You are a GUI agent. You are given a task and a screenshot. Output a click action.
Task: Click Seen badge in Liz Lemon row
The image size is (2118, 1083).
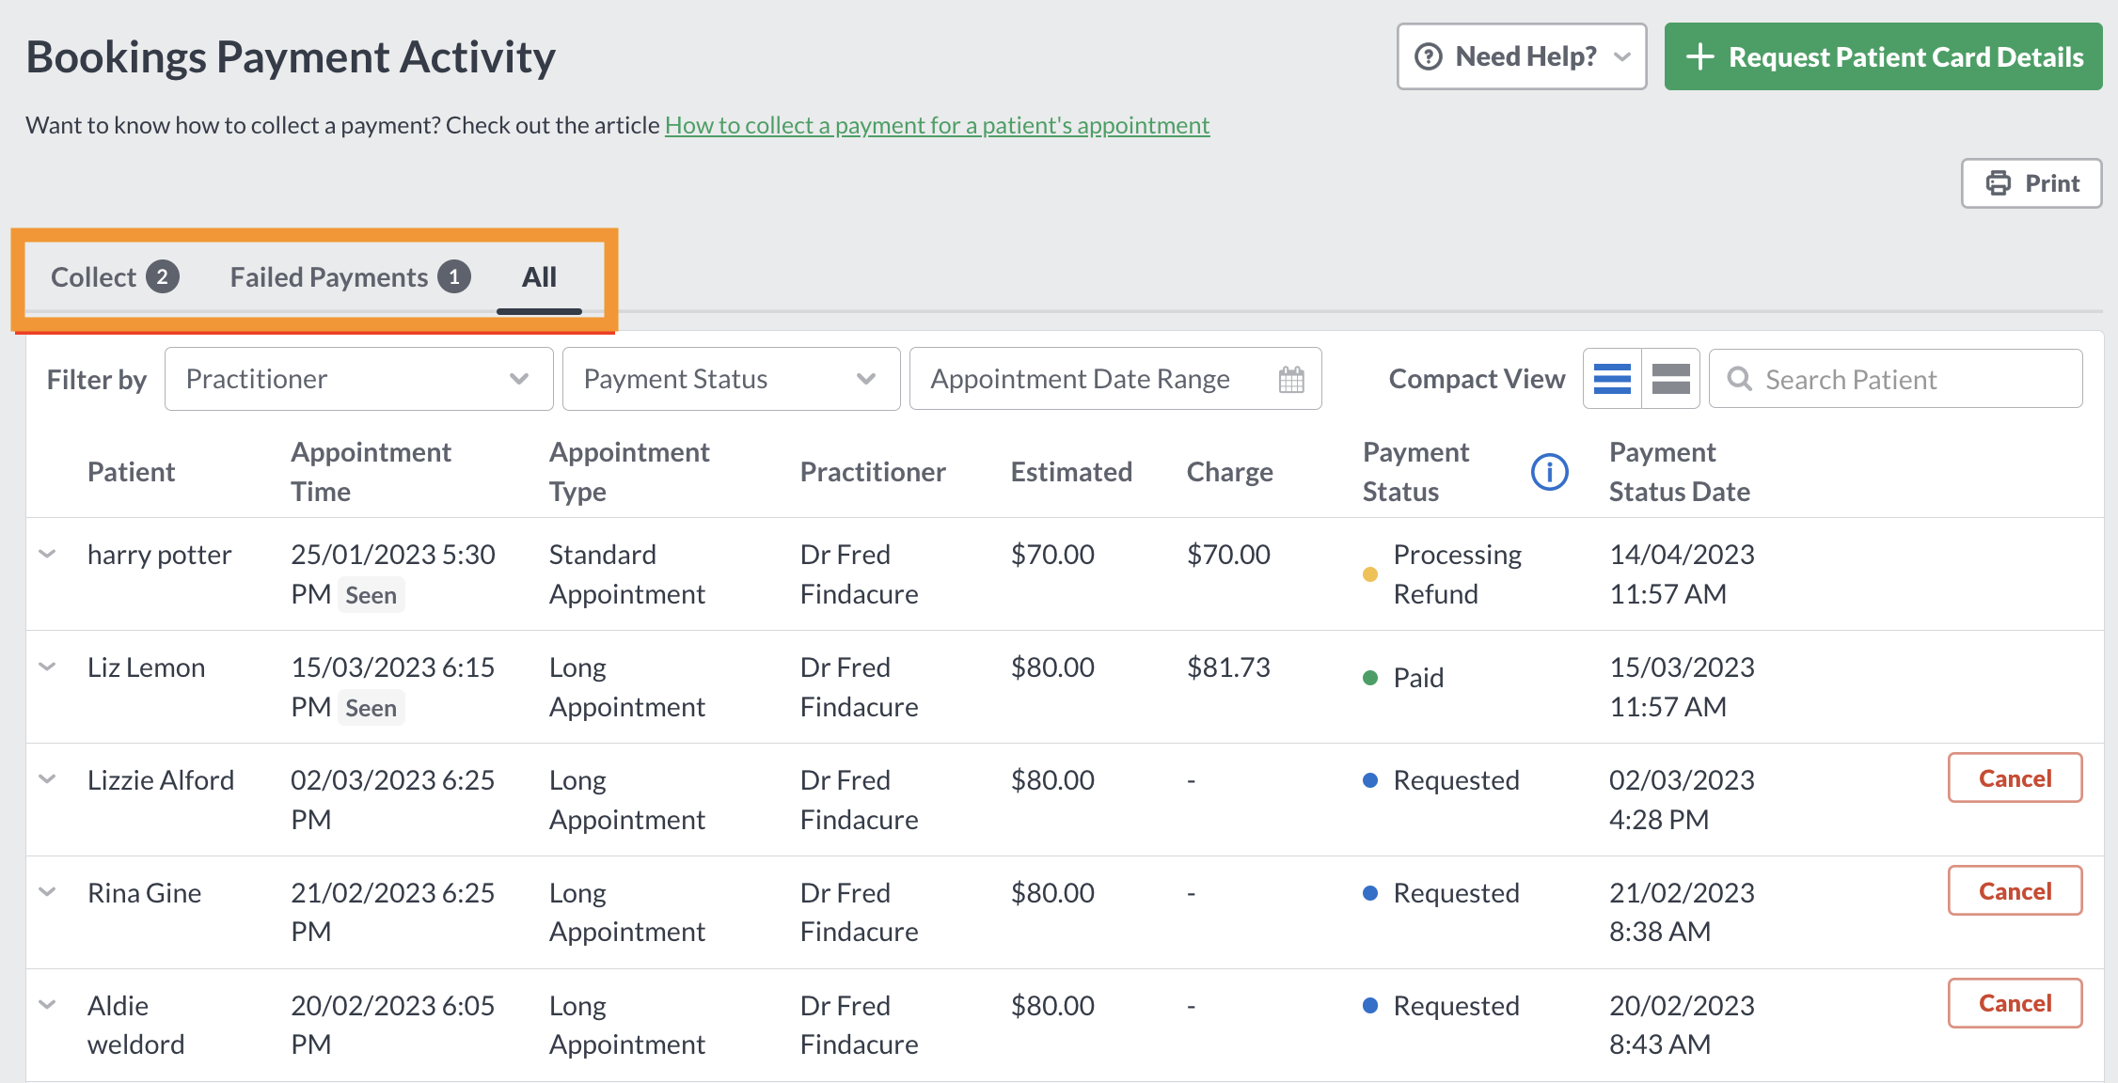coord(371,708)
